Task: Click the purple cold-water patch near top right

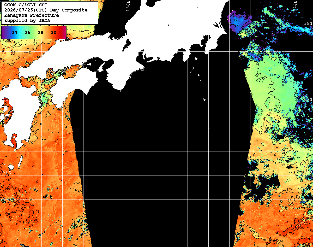Action: pos(238,22)
